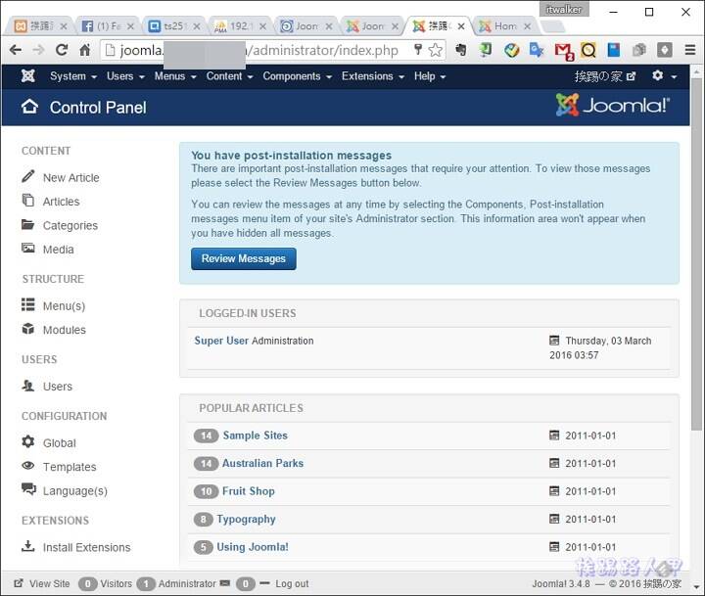
Task: Switch to the Facebook browser tab
Action: pyautogui.click(x=106, y=26)
